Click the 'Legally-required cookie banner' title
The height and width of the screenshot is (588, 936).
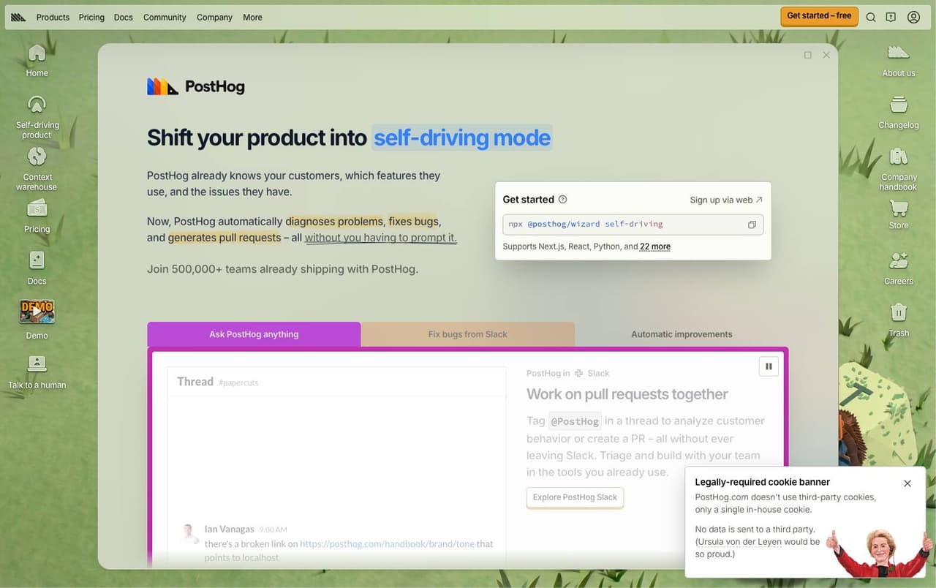pyautogui.click(x=762, y=482)
